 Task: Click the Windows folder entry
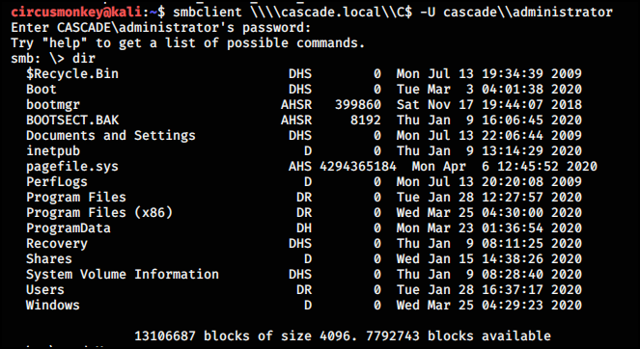[53, 305]
